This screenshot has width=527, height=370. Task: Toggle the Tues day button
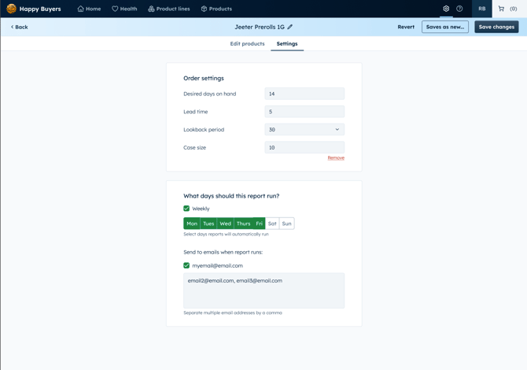tap(208, 224)
